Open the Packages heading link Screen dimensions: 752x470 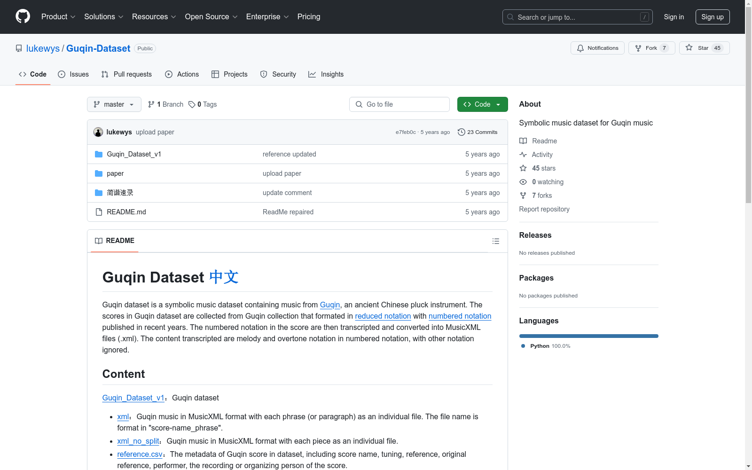pos(536,278)
